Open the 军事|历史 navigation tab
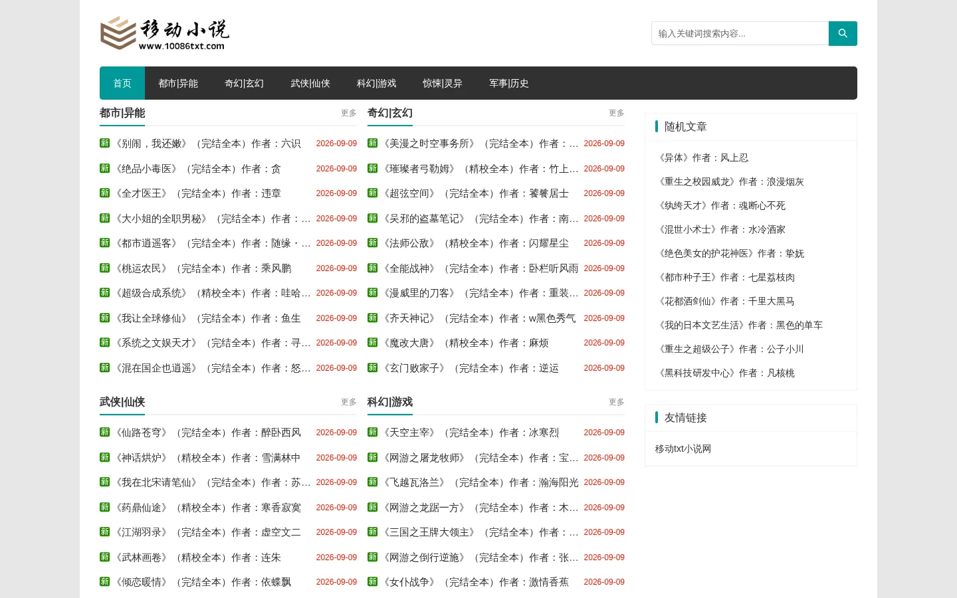This screenshot has height=598, width=957. [509, 83]
